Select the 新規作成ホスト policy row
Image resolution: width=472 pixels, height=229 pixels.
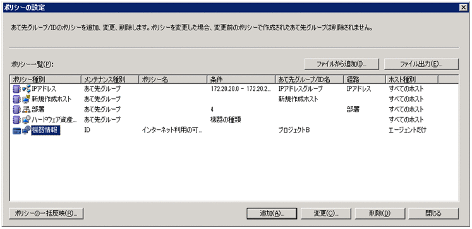coord(234,99)
